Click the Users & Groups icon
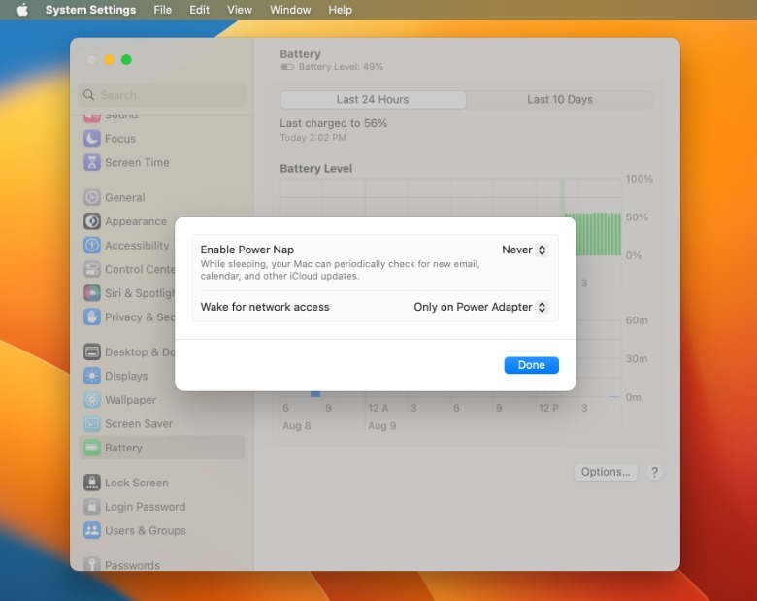This screenshot has width=757, height=601. click(91, 531)
